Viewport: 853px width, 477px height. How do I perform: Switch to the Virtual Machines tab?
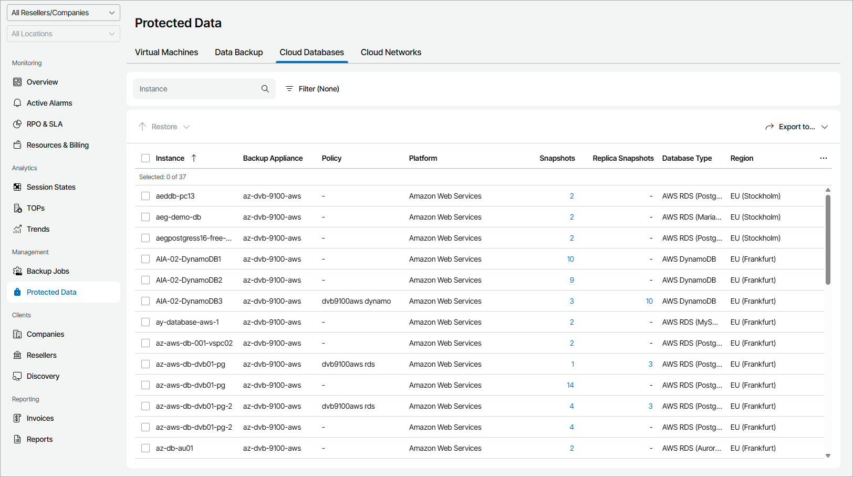click(x=167, y=53)
